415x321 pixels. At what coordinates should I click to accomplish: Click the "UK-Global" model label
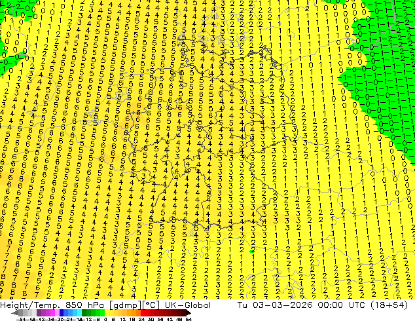point(188,305)
